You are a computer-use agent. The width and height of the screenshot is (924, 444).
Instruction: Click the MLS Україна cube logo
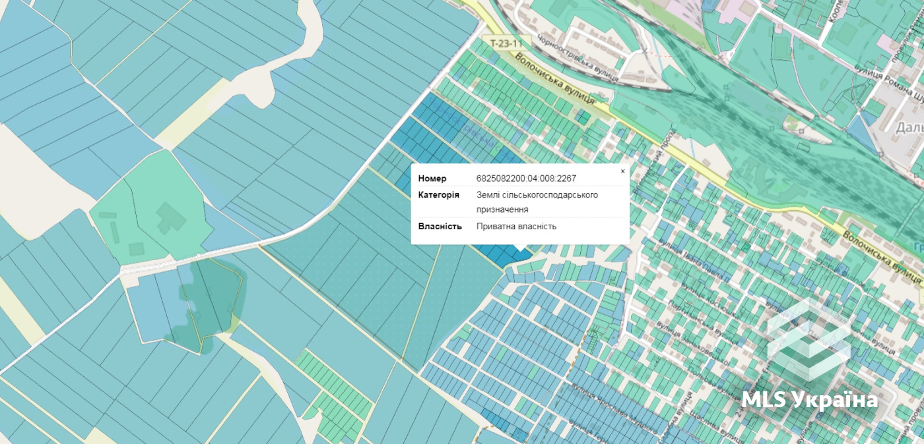point(809,340)
